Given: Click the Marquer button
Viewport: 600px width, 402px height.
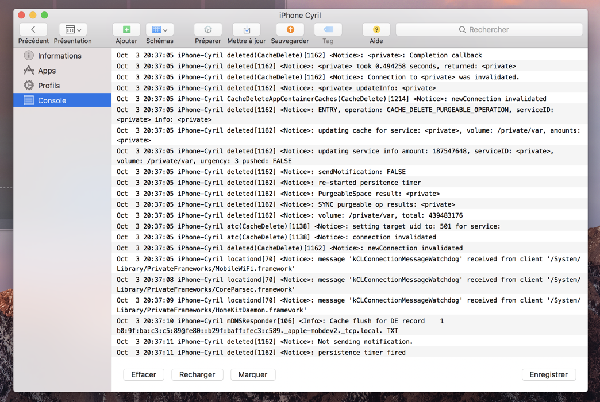Looking at the screenshot, I should (252, 374).
